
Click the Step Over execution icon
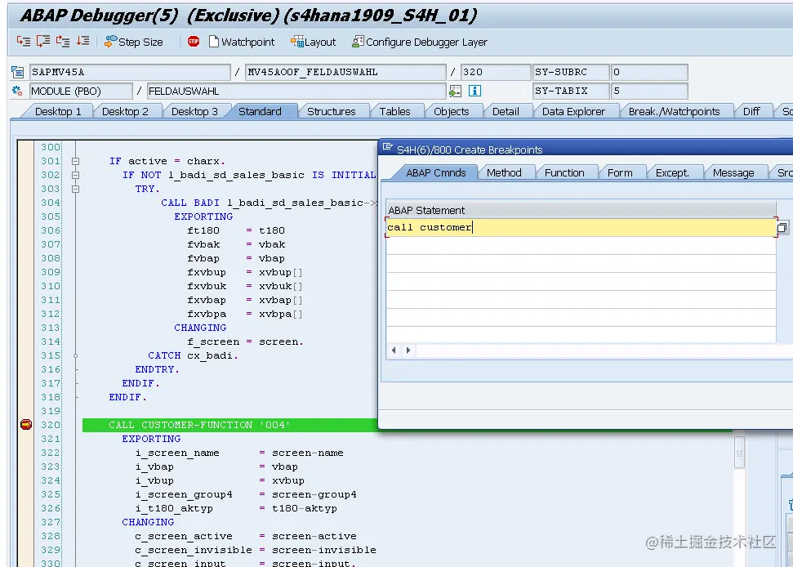42,42
